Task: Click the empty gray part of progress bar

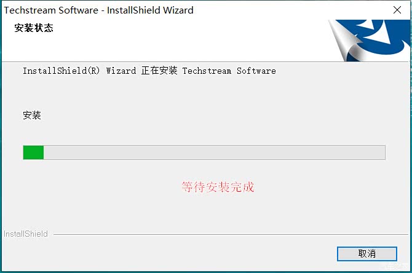Action: pyautogui.click(x=215, y=152)
